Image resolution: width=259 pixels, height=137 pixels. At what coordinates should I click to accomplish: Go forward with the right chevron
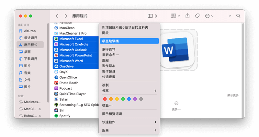pyautogui.click(x=66, y=16)
